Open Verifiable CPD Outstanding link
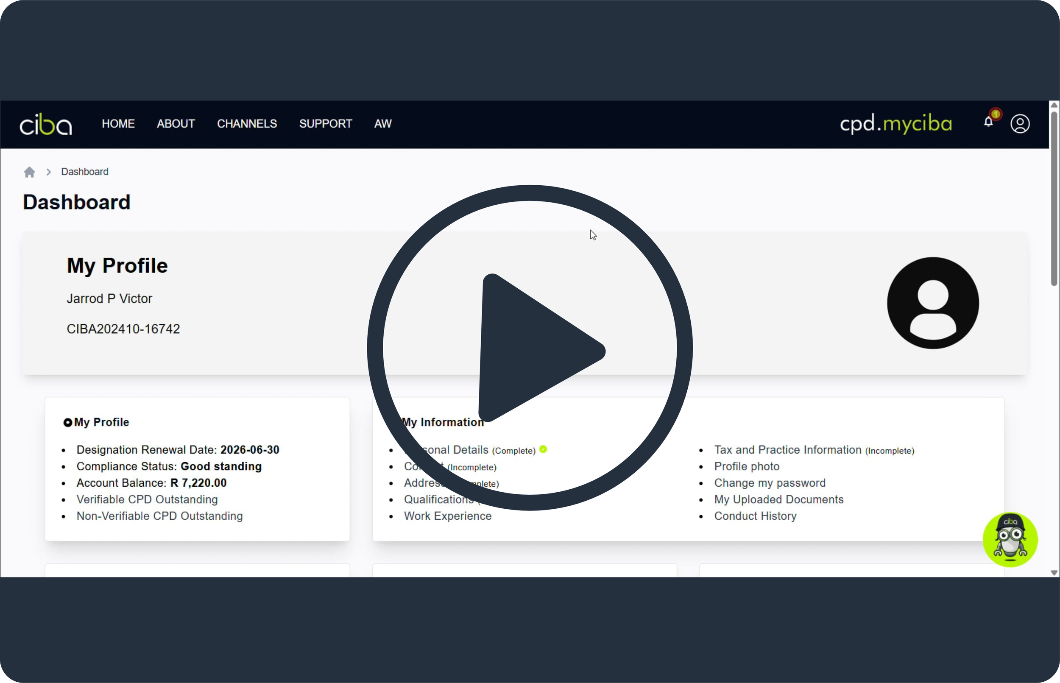The height and width of the screenshot is (683, 1060). [147, 499]
